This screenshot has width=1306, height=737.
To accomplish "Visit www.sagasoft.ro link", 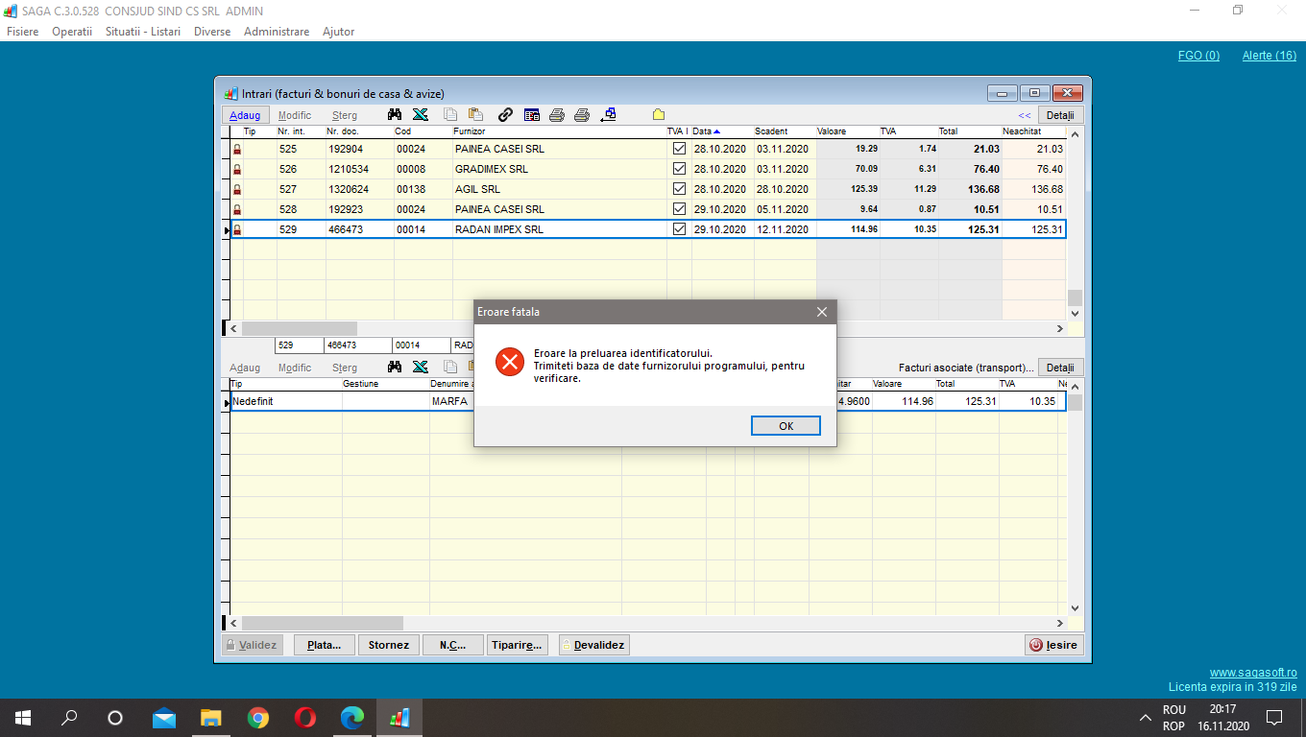I will (x=1253, y=674).
